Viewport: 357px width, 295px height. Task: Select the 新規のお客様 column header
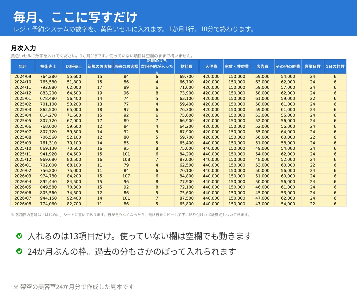click(x=100, y=66)
